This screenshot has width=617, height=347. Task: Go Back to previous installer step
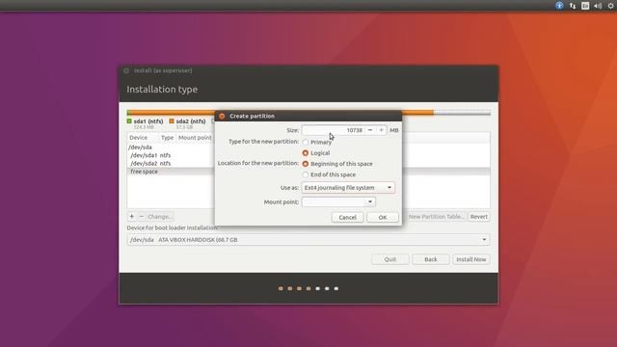[431, 259]
